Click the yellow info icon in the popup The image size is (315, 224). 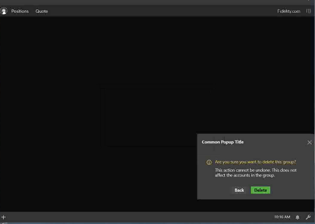[x=209, y=162]
